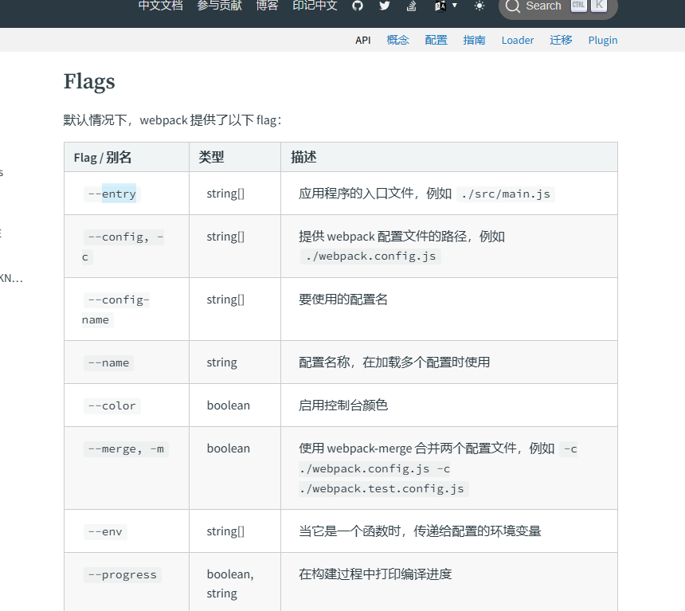Click the language translation icon
Screen dimensions: 685x611
[x=440, y=6]
